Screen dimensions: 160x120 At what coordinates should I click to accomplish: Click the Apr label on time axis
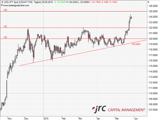[99, 118]
